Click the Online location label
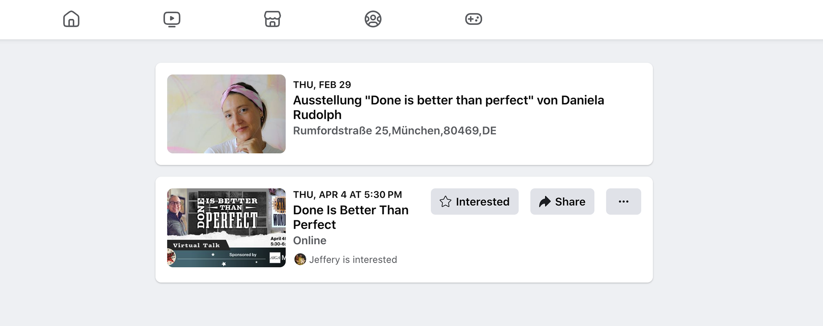The width and height of the screenshot is (823, 326). pyautogui.click(x=309, y=240)
